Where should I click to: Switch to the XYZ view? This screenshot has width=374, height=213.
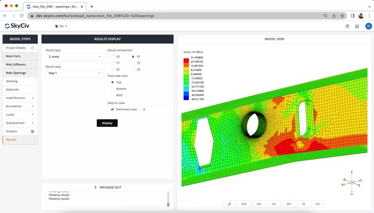244,204
